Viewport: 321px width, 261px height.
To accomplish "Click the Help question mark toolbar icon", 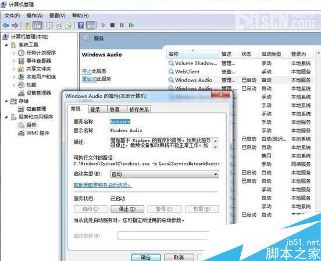I will point(81,26).
